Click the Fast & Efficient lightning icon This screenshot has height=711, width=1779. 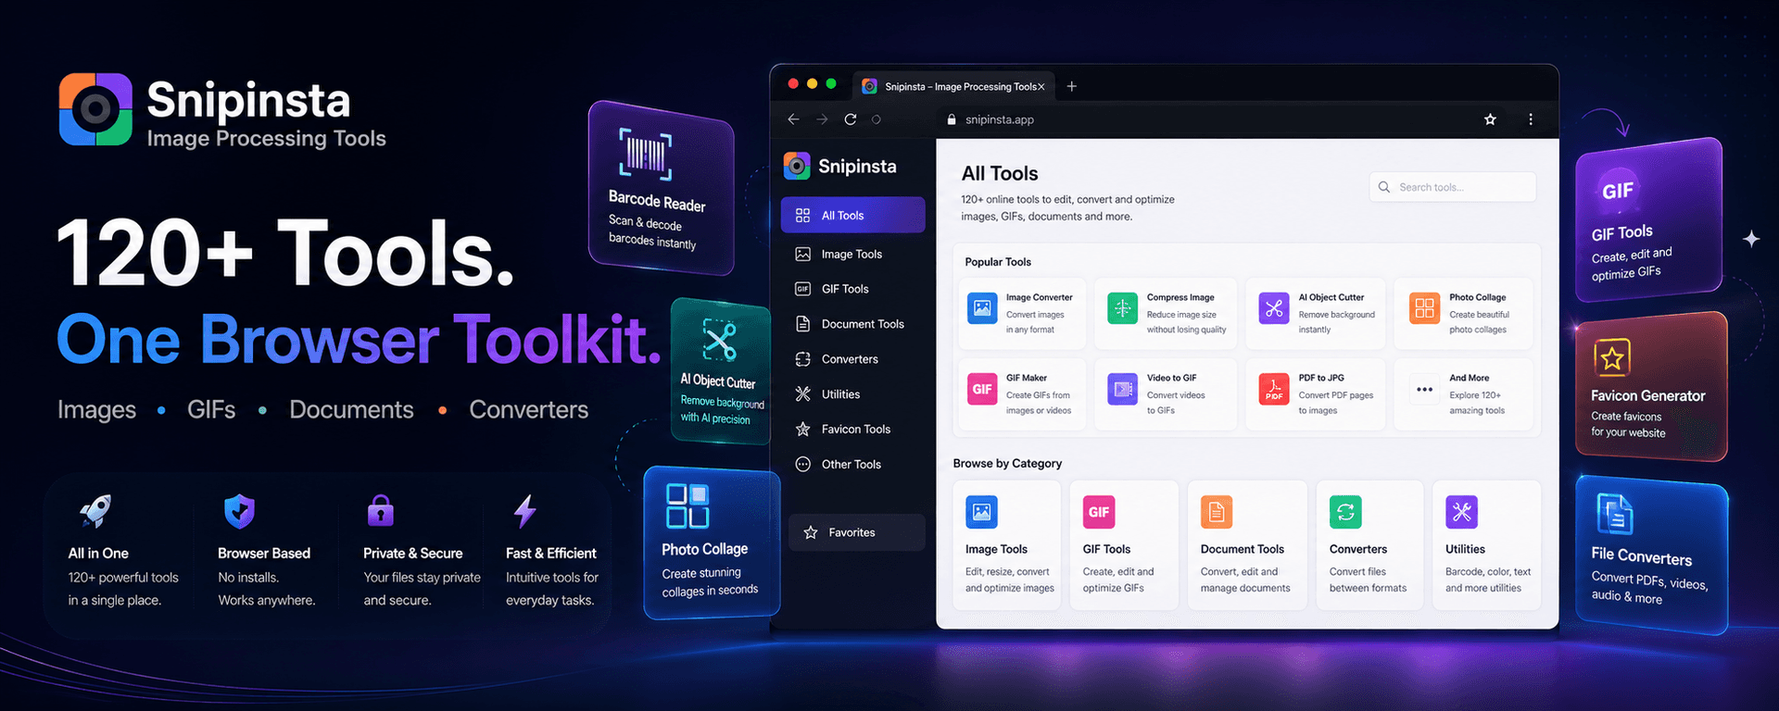525,510
